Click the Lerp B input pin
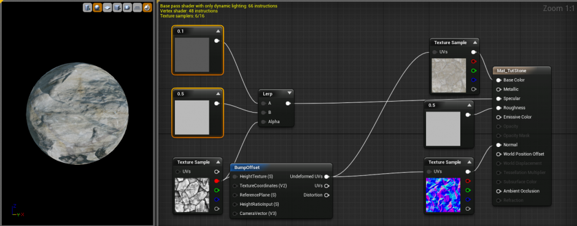 pos(263,113)
